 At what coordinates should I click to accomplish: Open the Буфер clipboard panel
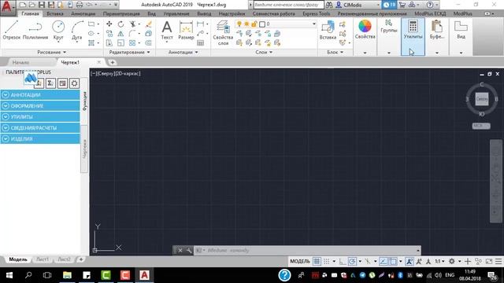[437, 30]
